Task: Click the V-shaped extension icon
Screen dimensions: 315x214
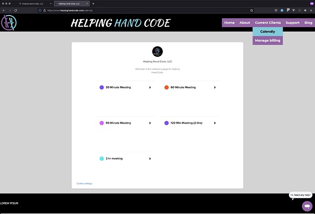Action: pyautogui.click(x=294, y=10)
